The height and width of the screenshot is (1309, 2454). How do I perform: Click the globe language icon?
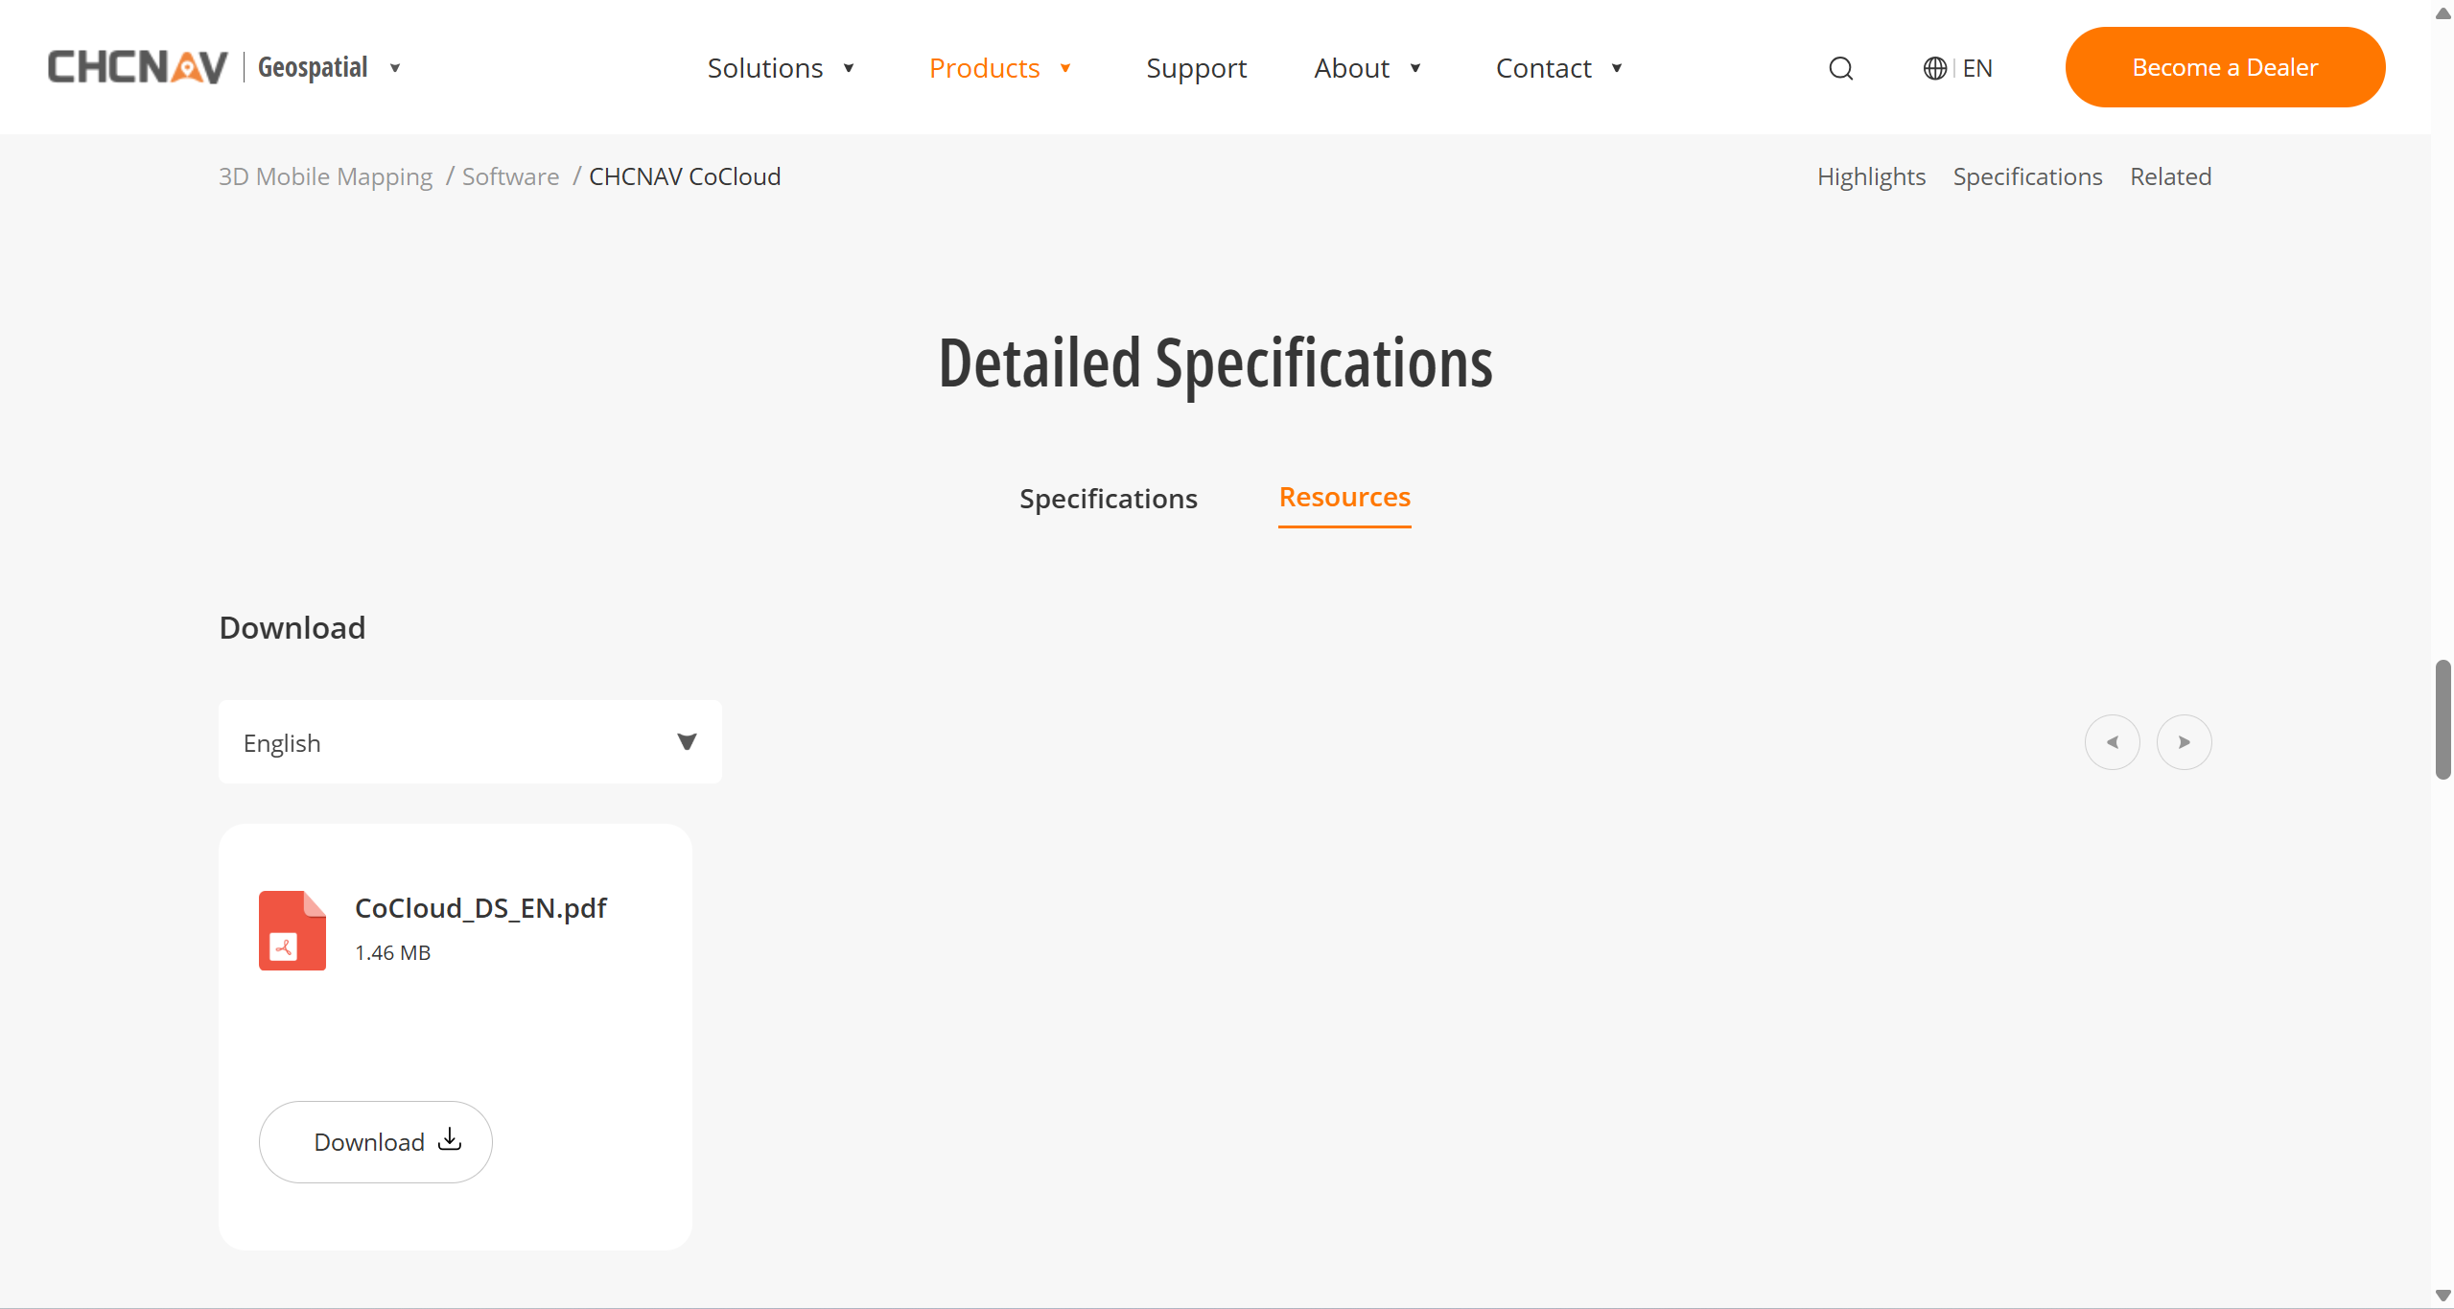[x=1934, y=68]
